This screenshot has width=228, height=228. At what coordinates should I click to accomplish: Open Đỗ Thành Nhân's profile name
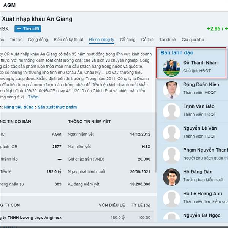pyautogui.click(x=200, y=63)
